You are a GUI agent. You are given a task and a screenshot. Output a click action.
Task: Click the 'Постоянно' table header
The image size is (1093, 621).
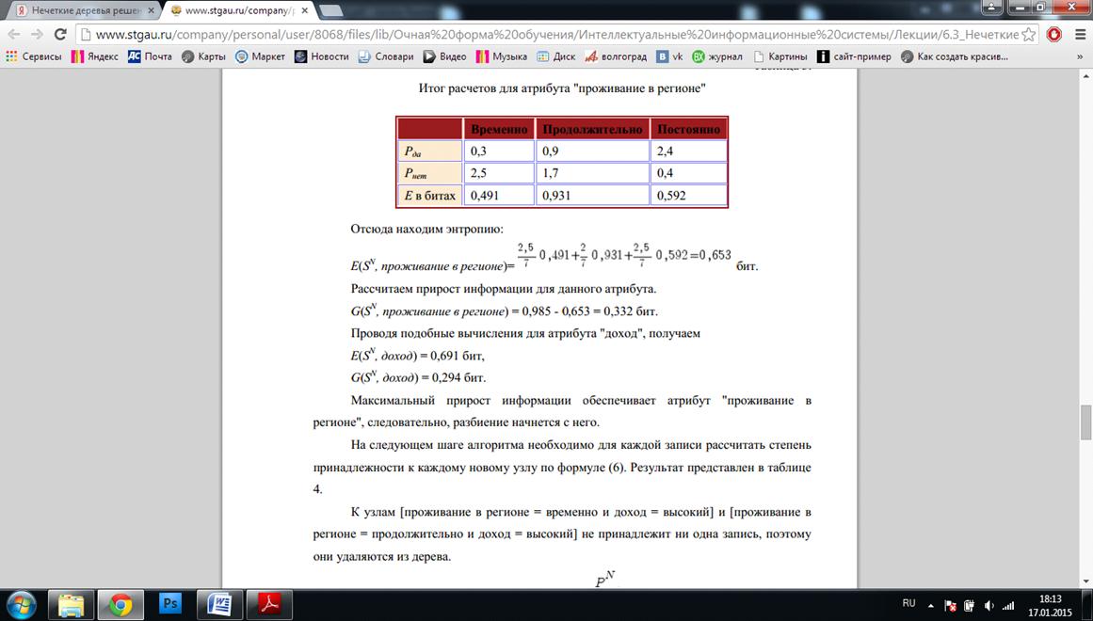coord(689,129)
